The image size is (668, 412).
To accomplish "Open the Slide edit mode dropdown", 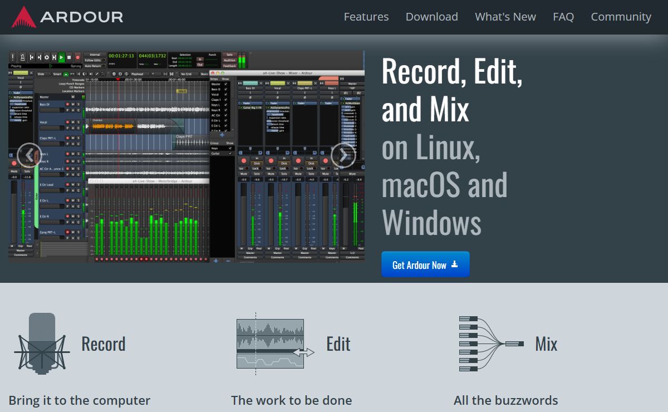I will 43,74.
